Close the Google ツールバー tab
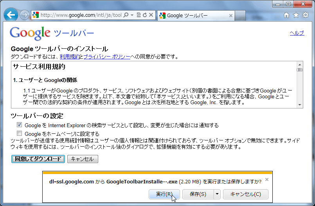The width and height of the screenshot is (315, 206). tap(231, 16)
